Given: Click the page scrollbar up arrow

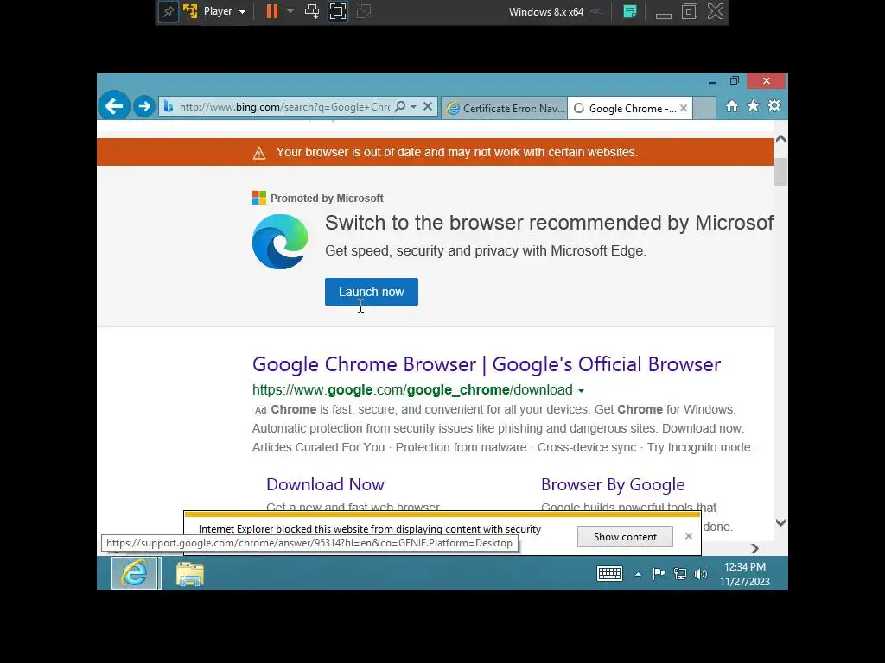Looking at the screenshot, I should 780,139.
